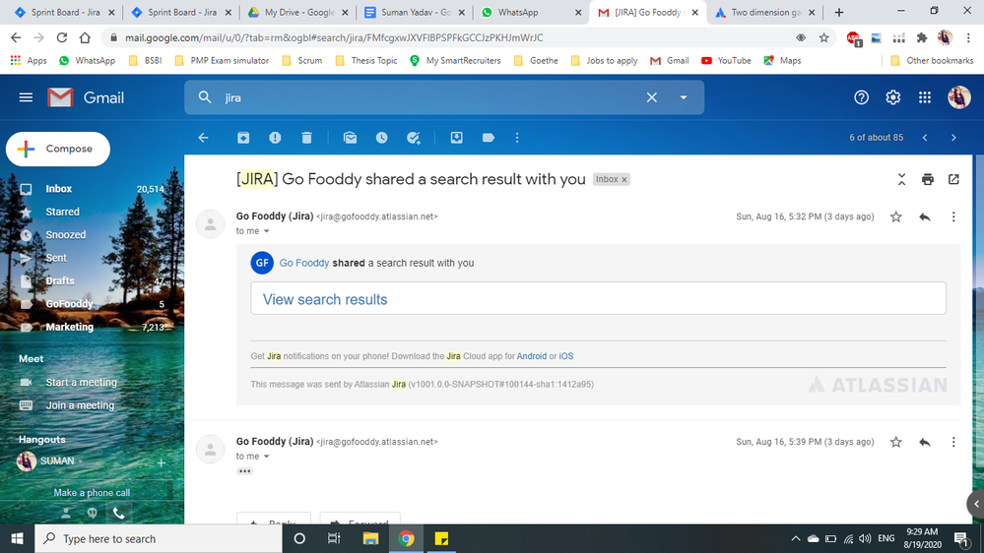The height and width of the screenshot is (553, 984).
Task: Open More options in mail toolbar
Action: coord(517,138)
